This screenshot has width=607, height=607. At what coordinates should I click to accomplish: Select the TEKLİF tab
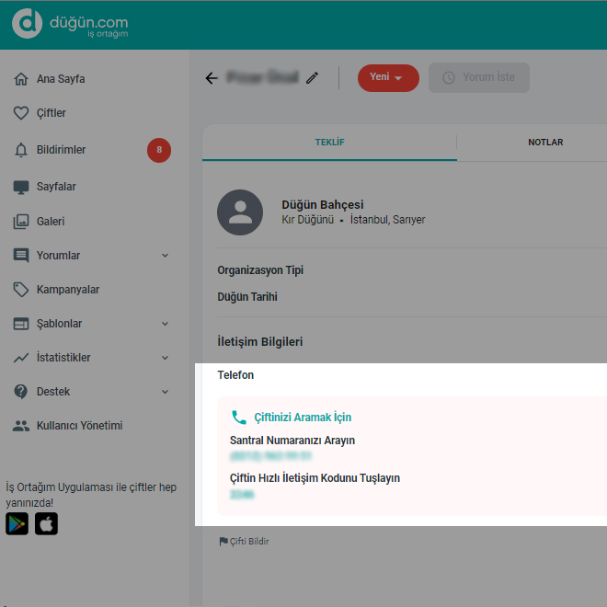click(x=329, y=143)
